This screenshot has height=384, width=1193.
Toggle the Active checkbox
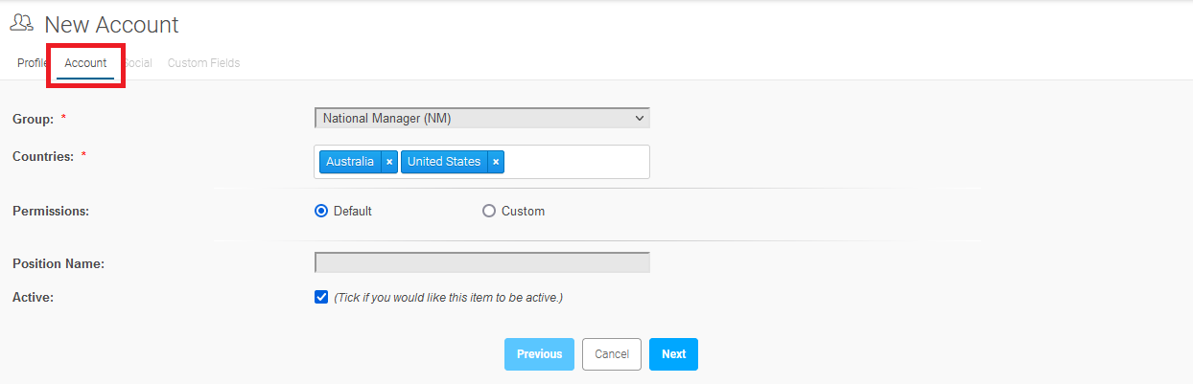tap(321, 297)
